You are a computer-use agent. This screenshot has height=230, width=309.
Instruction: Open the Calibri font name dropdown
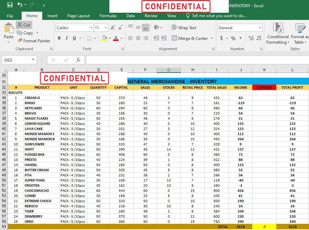91,28
